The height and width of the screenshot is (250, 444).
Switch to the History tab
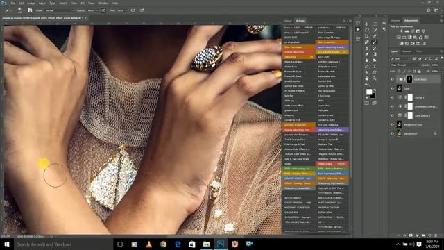tap(288, 21)
